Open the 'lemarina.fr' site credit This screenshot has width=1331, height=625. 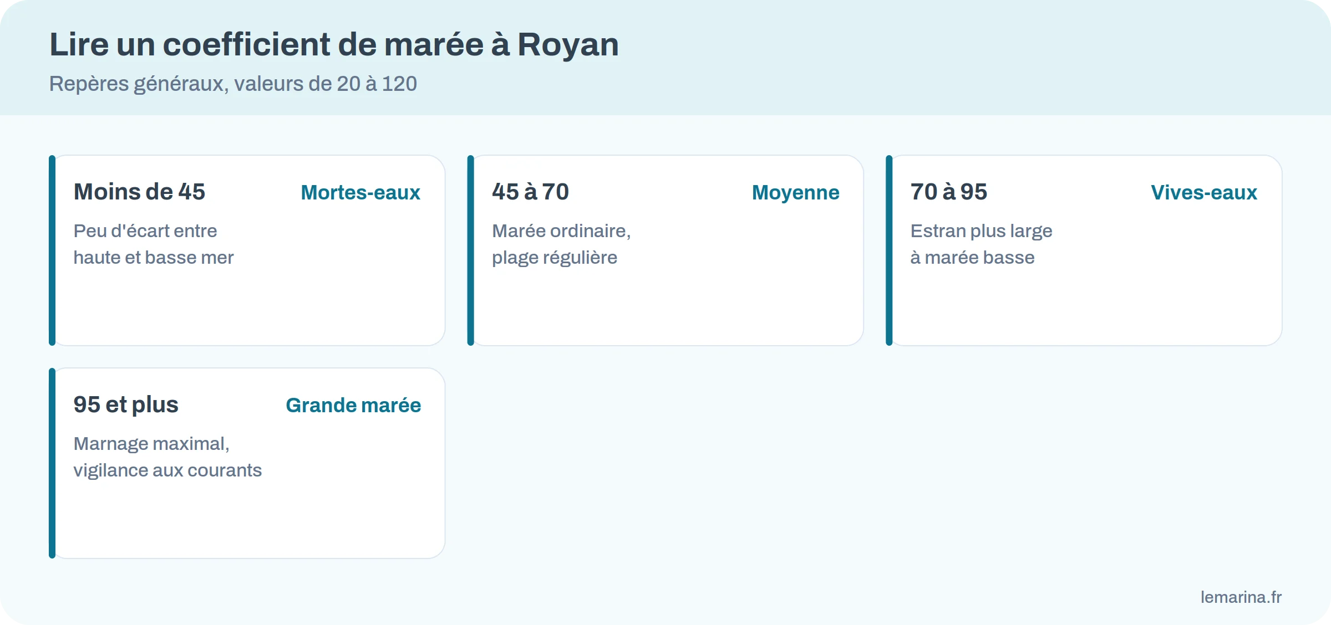[x=1241, y=597]
